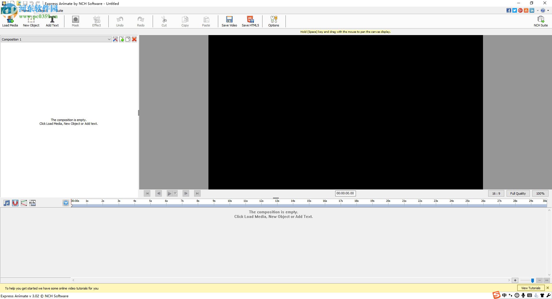Open the Effect tool

(x=97, y=21)
